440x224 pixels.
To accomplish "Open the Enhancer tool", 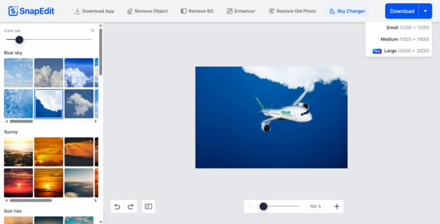I will pos(241,11).
